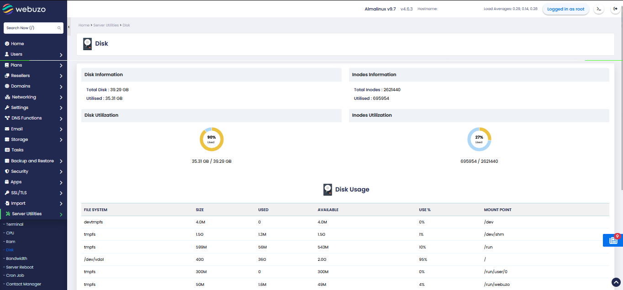Collapse the sidebar using the arrow handle
Image resolution: width=623 pixels, height=290 pixels.
(69, 27)
